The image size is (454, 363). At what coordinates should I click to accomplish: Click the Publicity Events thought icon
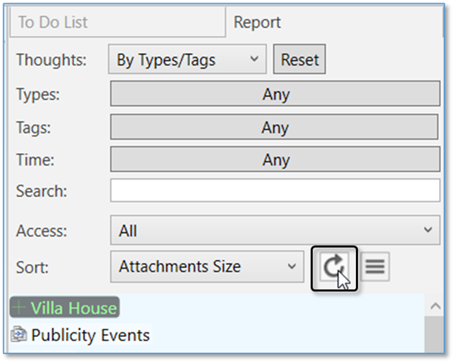(x=19, y=336)
